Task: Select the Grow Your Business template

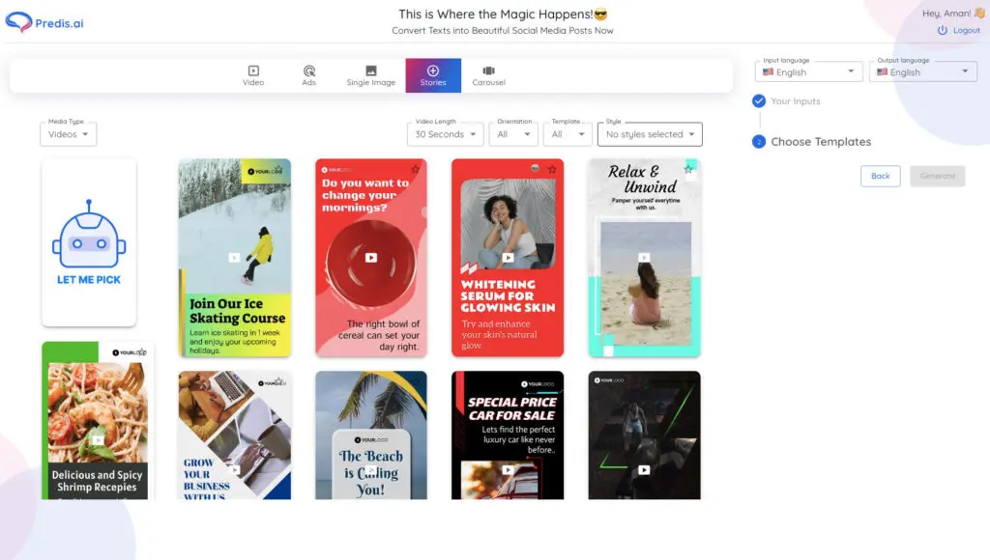Action: tap(235, 435)
